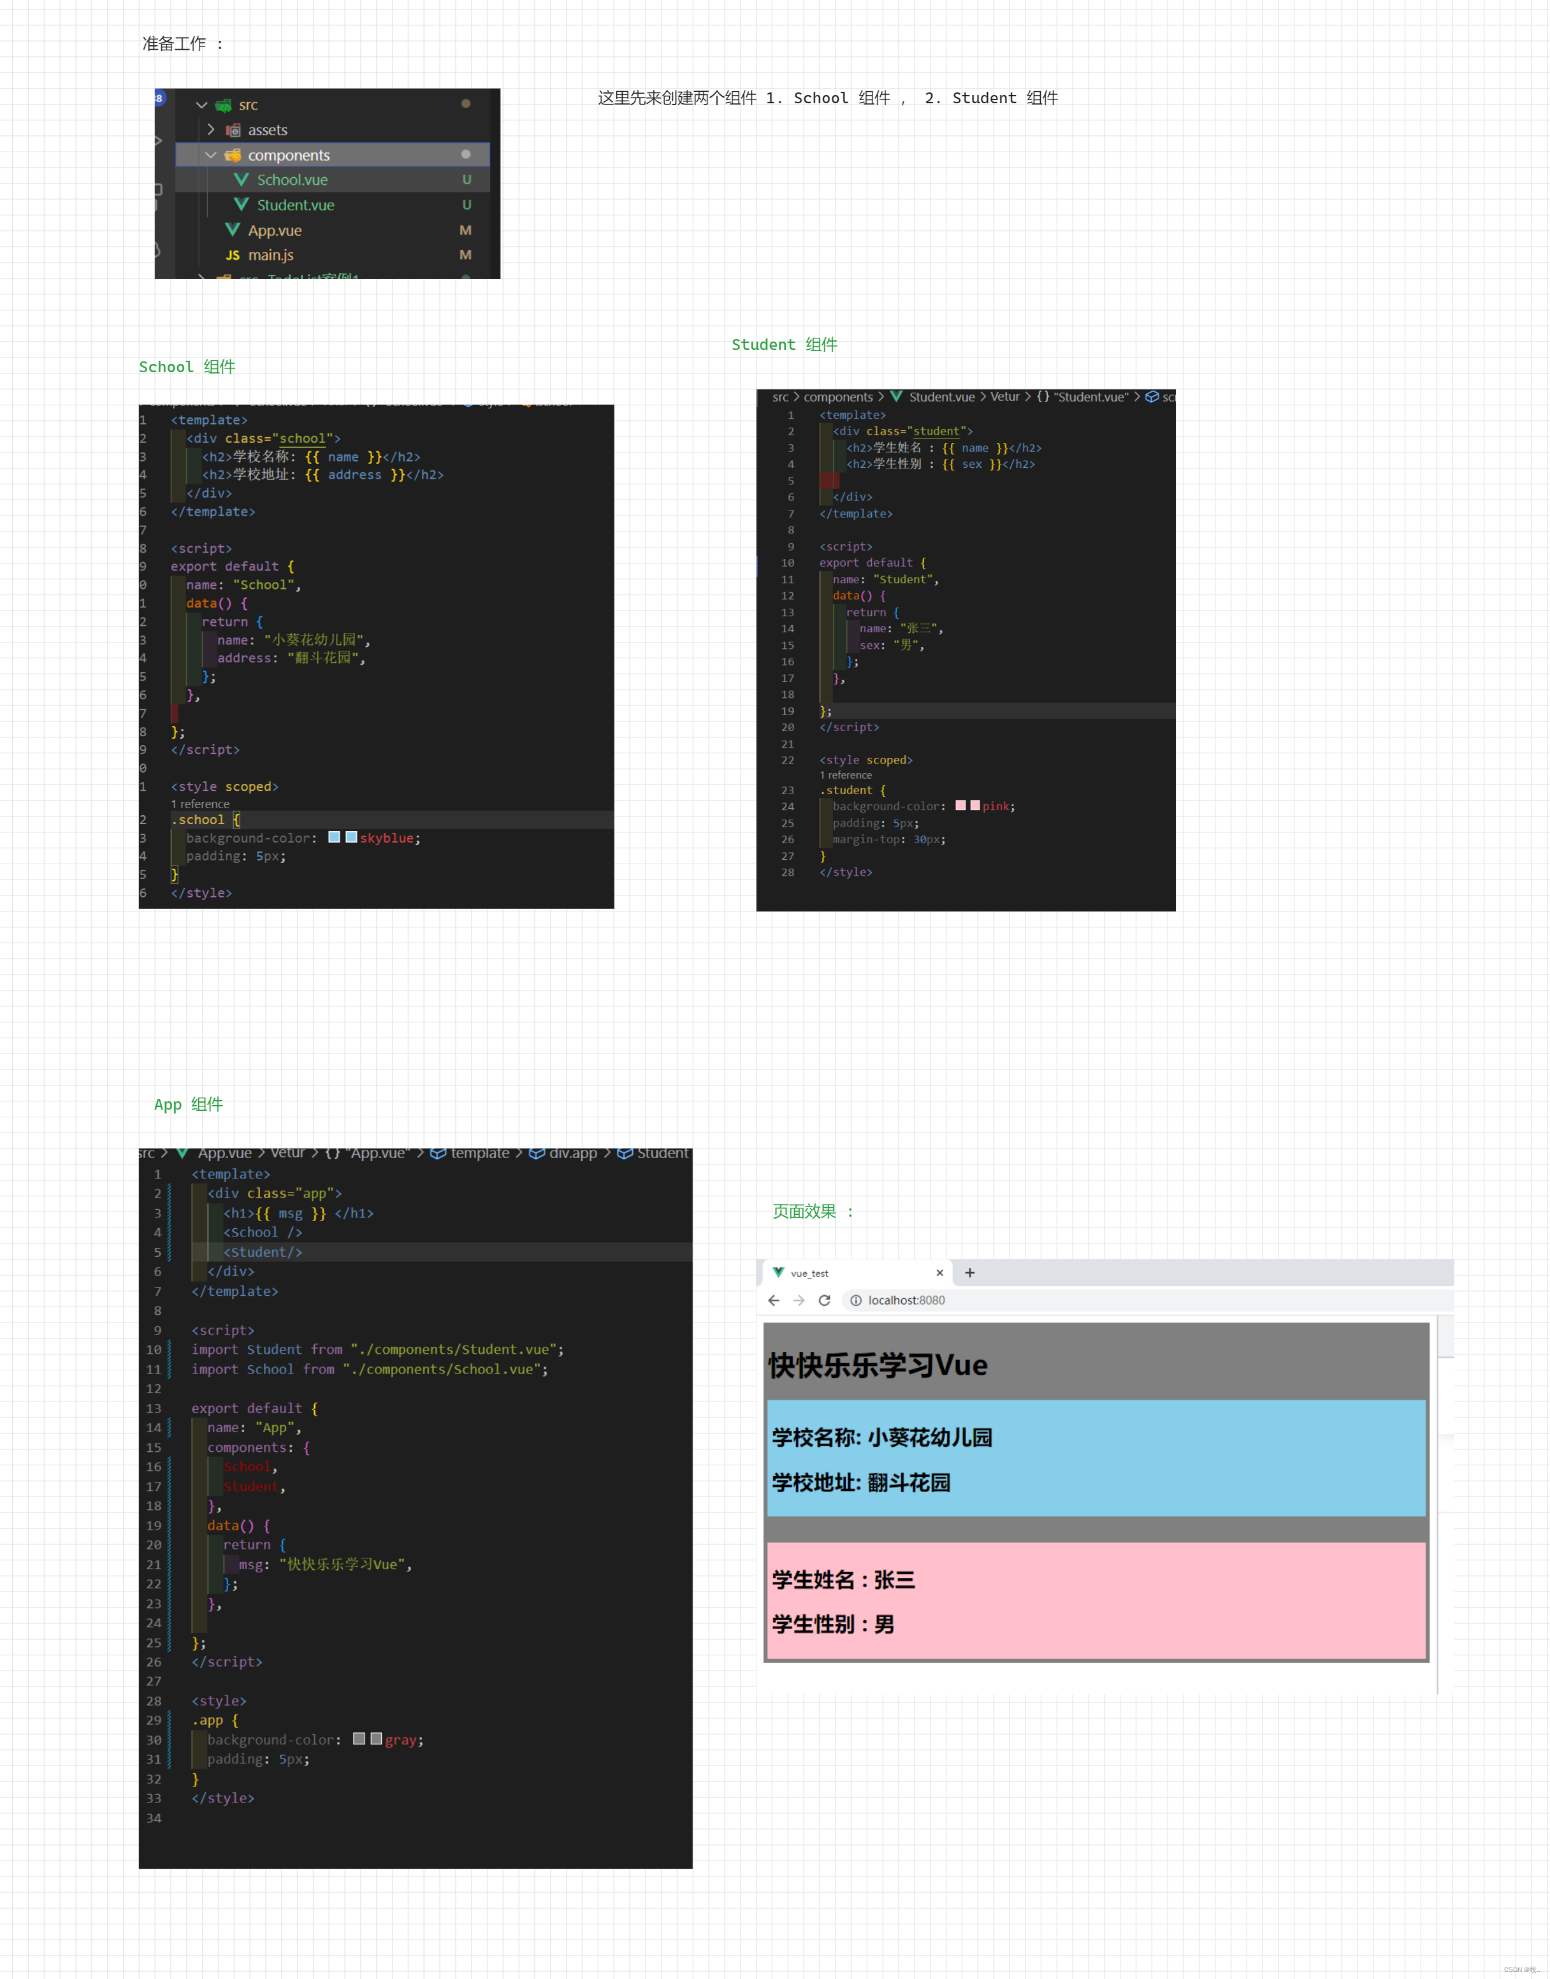Click the components folder icon
This screenshot has width=1550, height=1979.
point(233,155)
